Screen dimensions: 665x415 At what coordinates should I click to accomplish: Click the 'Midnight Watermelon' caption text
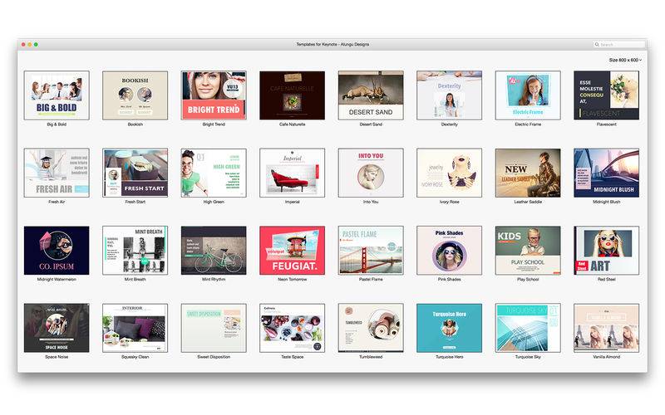(57, 280)
